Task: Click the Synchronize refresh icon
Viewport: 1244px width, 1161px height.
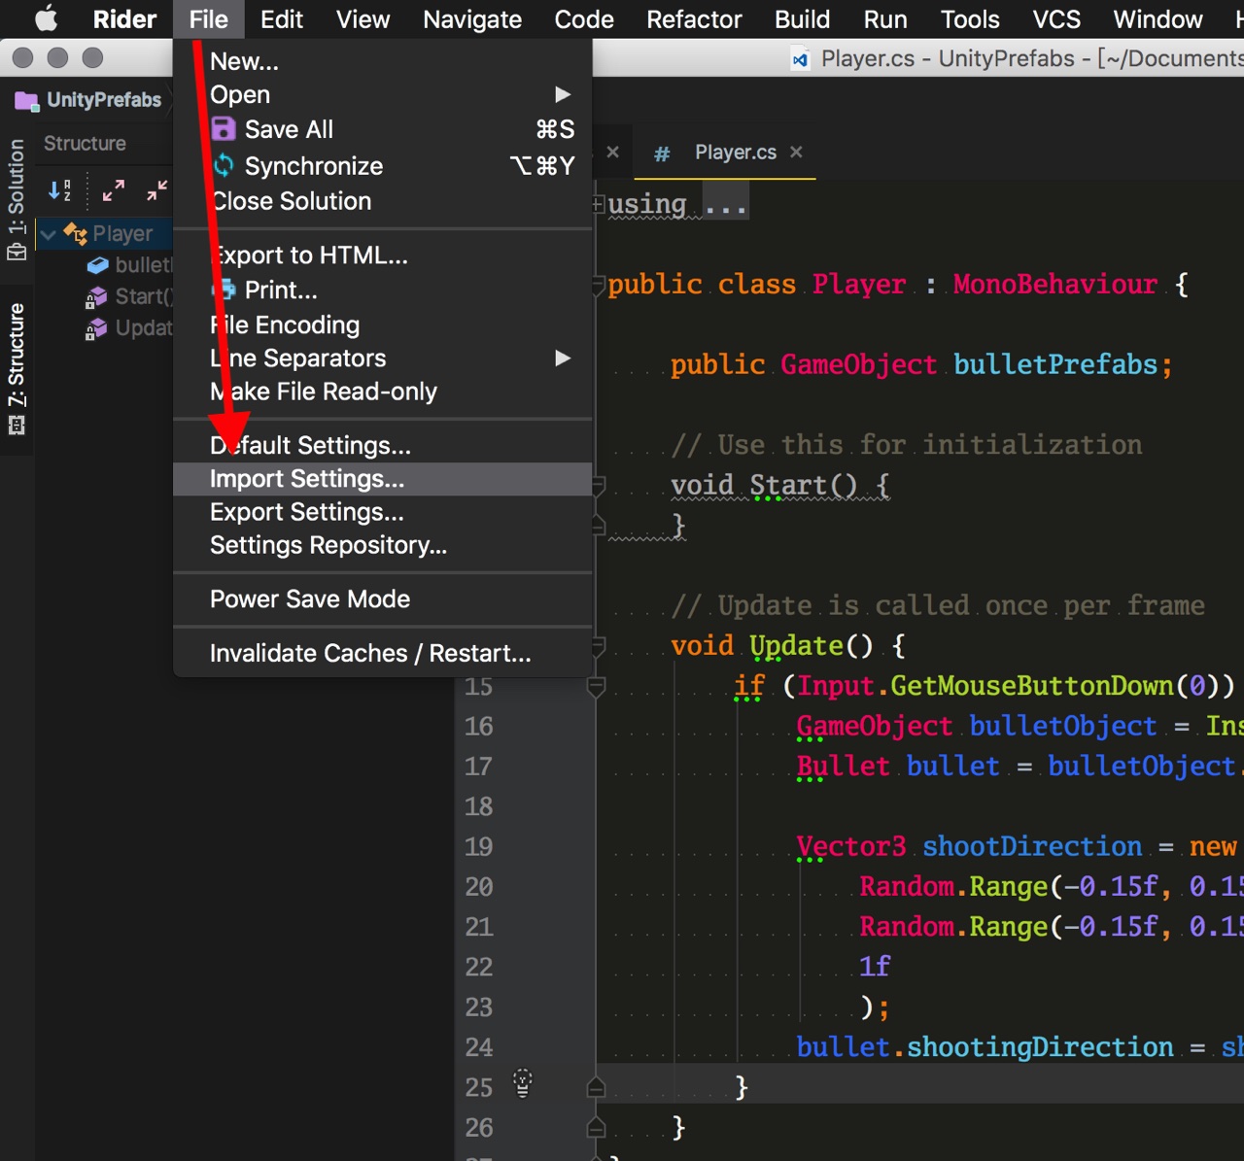Action: pos(224,166)
